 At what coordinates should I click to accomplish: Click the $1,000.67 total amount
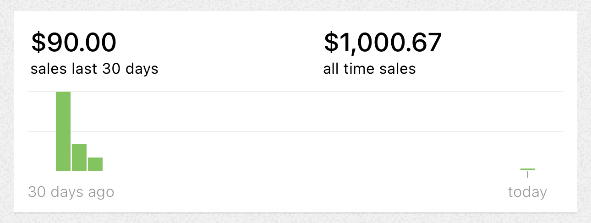(383, 43)
